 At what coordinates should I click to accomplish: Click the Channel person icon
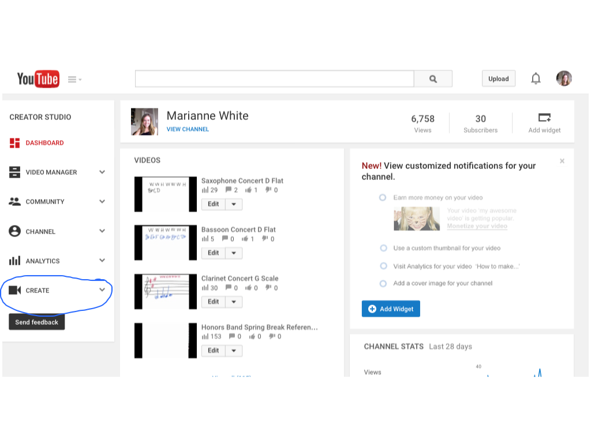coord(14,231)
